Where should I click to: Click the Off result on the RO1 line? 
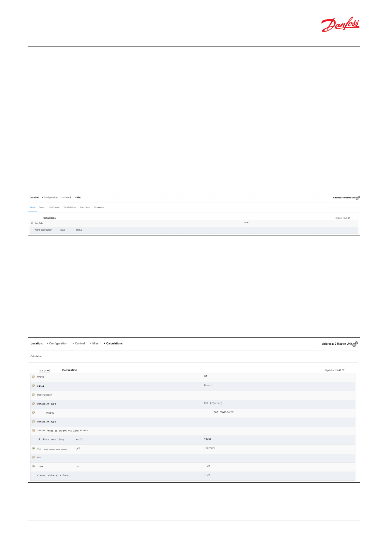[x=78, y=448]
